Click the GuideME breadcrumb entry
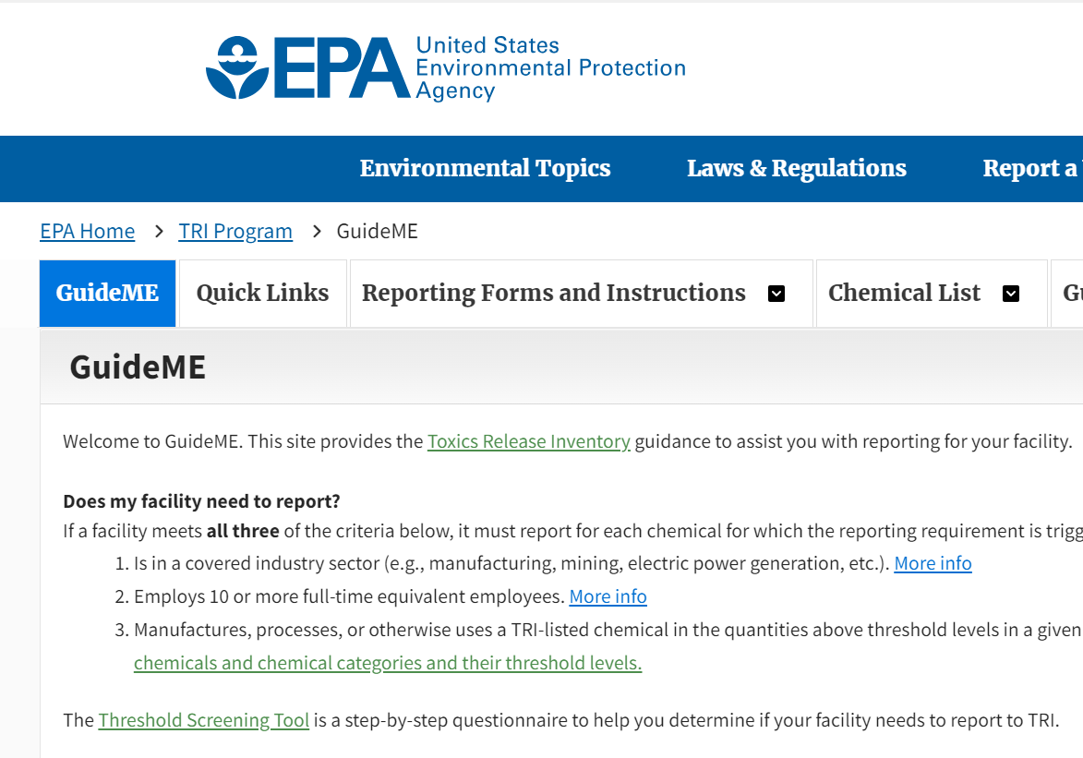Screen dimensions: 1083x758 (x=377, y=231)
